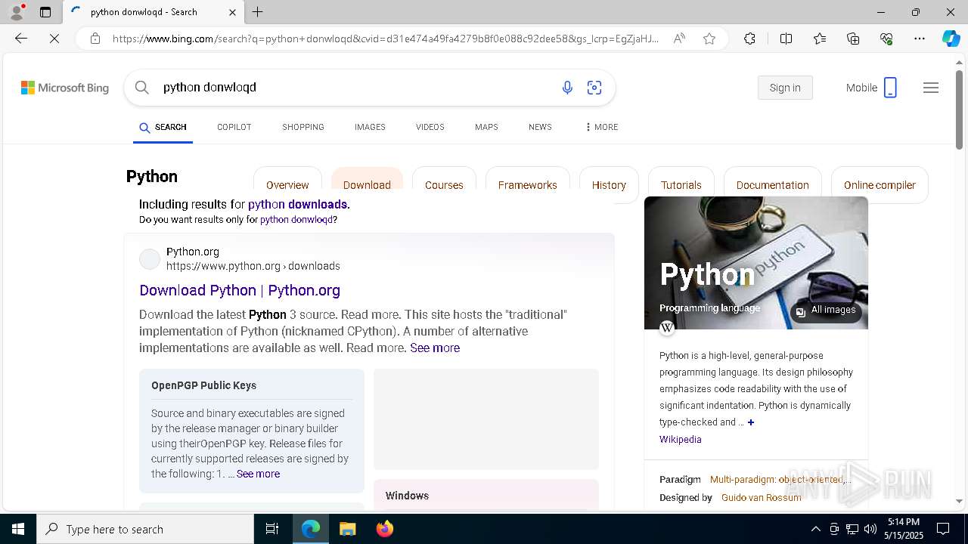968x544 pixels.
Task: Click the search magnifier icon
Action: (141, 88)
